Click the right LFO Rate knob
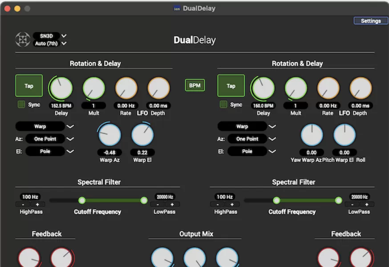 pyautogui.click(x=328, y=88)
